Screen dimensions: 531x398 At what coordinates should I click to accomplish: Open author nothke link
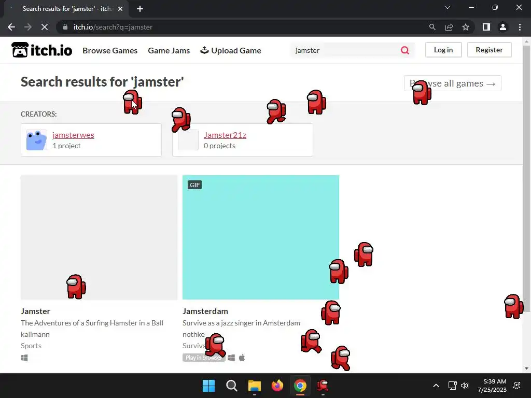[194, 334]
